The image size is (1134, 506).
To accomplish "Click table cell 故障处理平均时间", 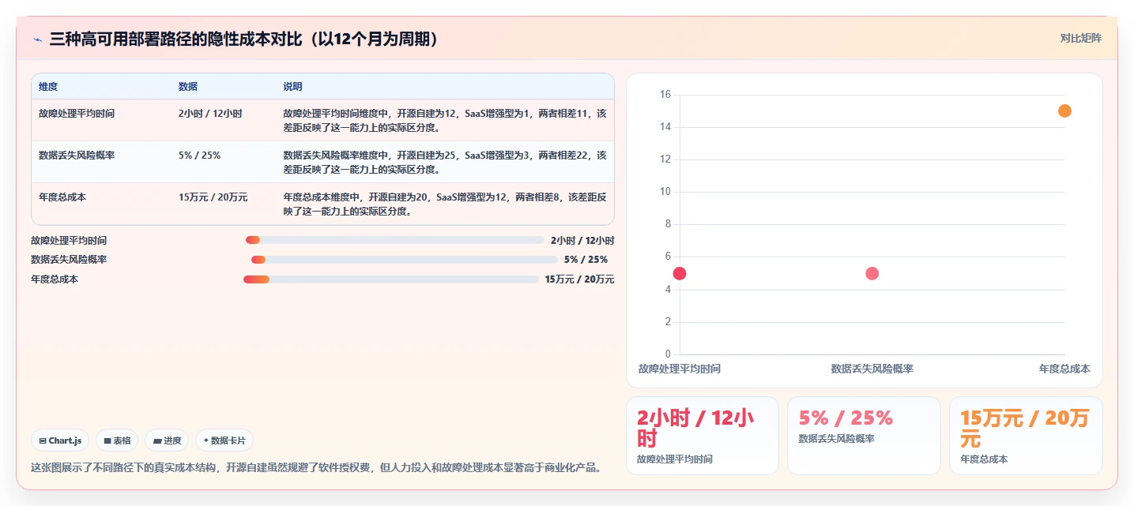I will point(77,114).
